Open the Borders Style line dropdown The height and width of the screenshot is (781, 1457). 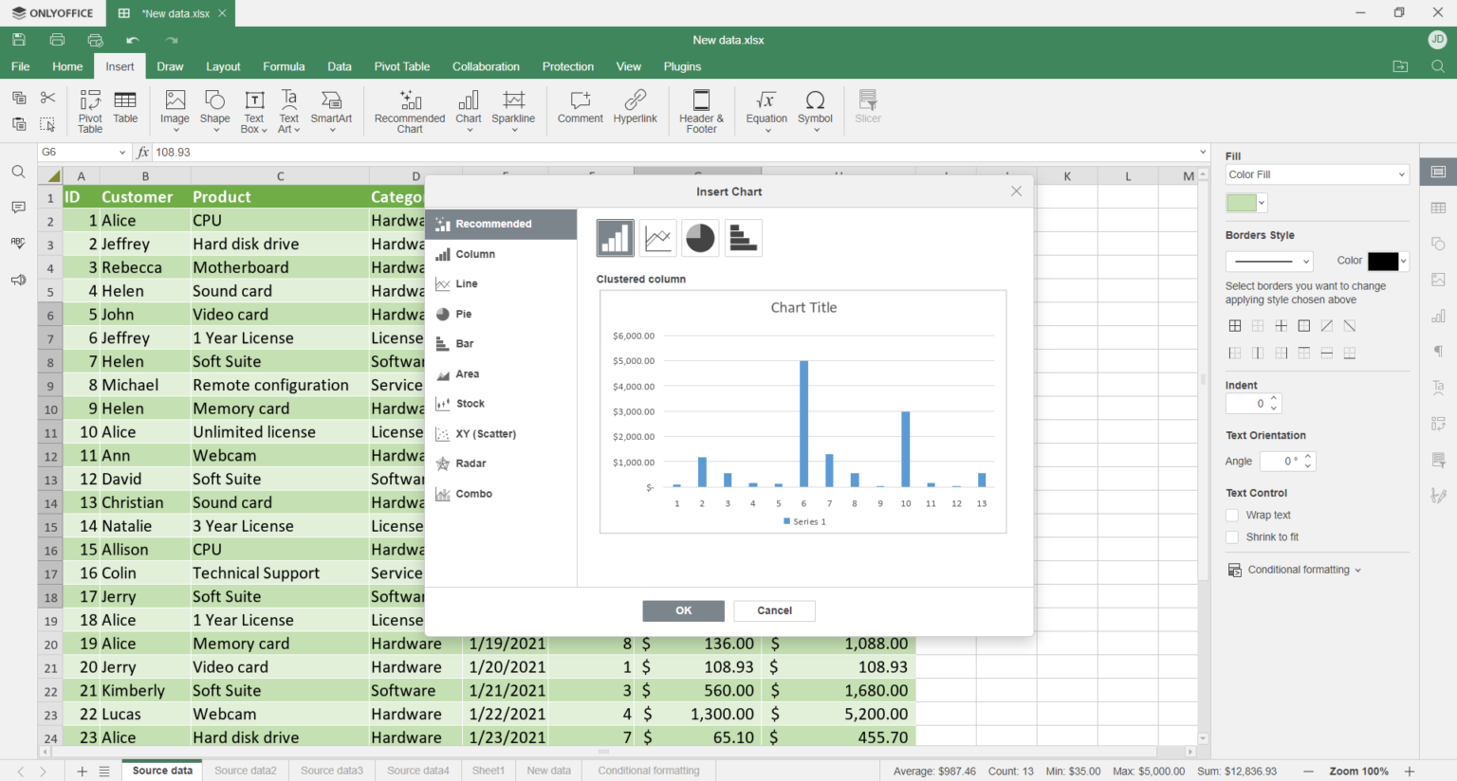(1269, 261)
